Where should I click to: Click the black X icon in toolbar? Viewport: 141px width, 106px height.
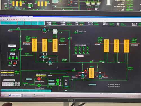pos(7,20)
